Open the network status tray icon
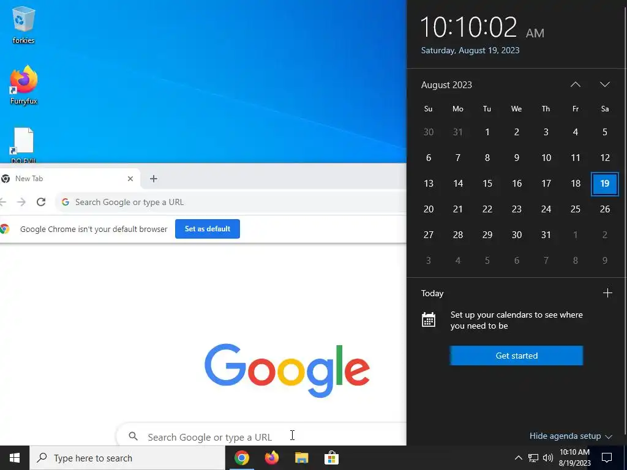The width and height of the screenshot is (627, 470). [x=533, y=458]
